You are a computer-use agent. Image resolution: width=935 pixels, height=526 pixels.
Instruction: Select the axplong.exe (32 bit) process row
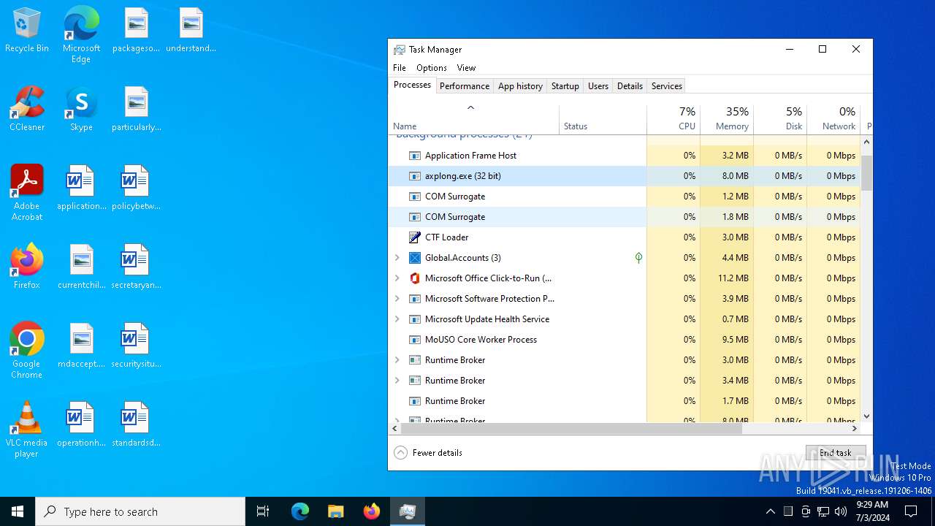click(625, 176)
